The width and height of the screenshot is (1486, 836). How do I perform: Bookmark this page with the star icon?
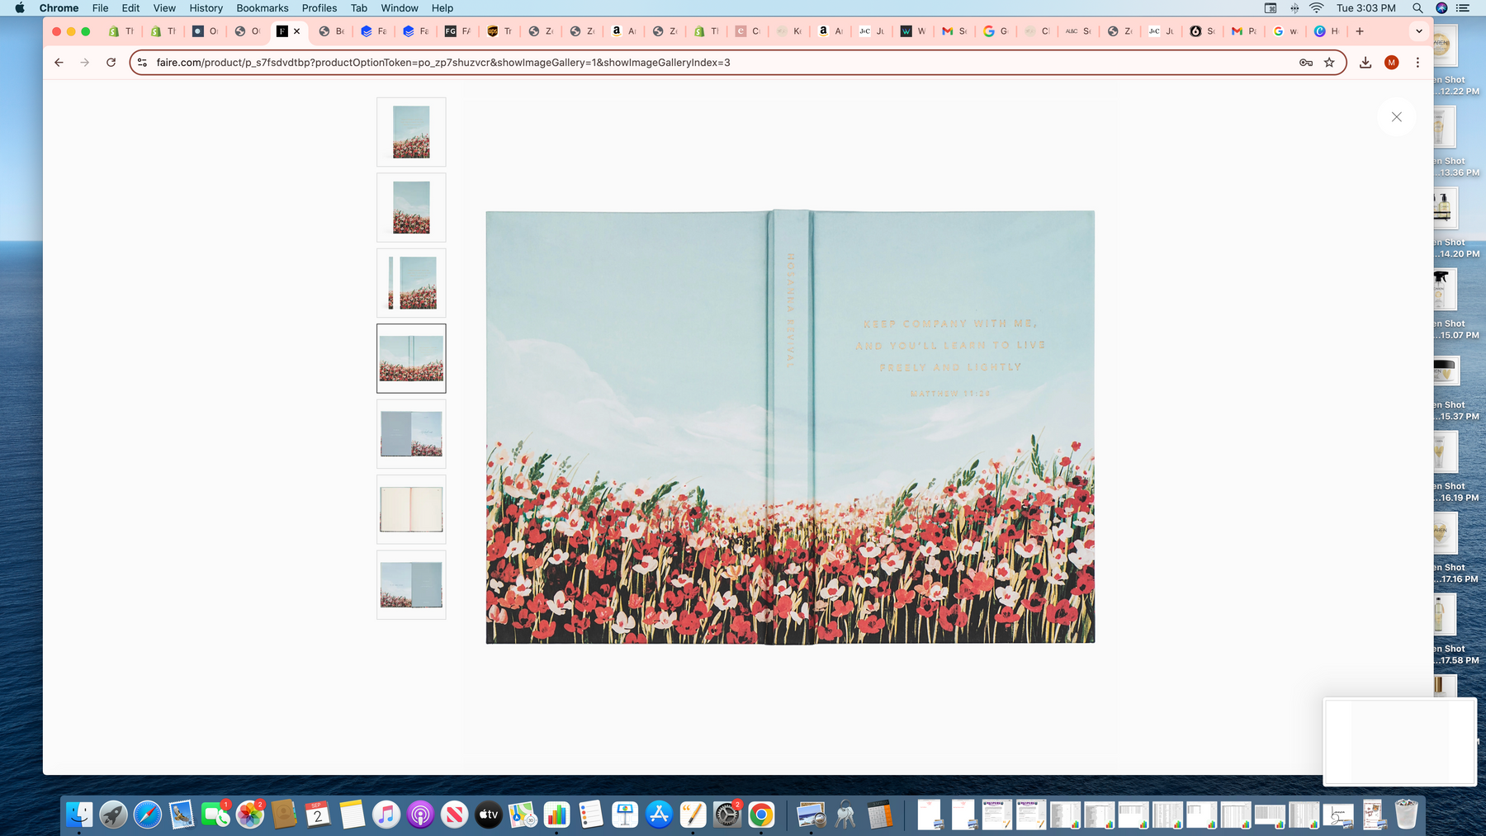pos(1329,63)
